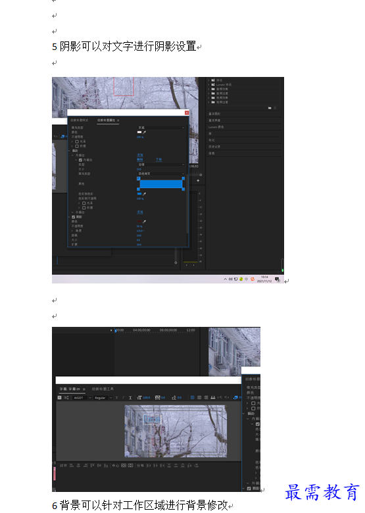Click 添加 link on the 外描边 row

click(x=140, y=212)
